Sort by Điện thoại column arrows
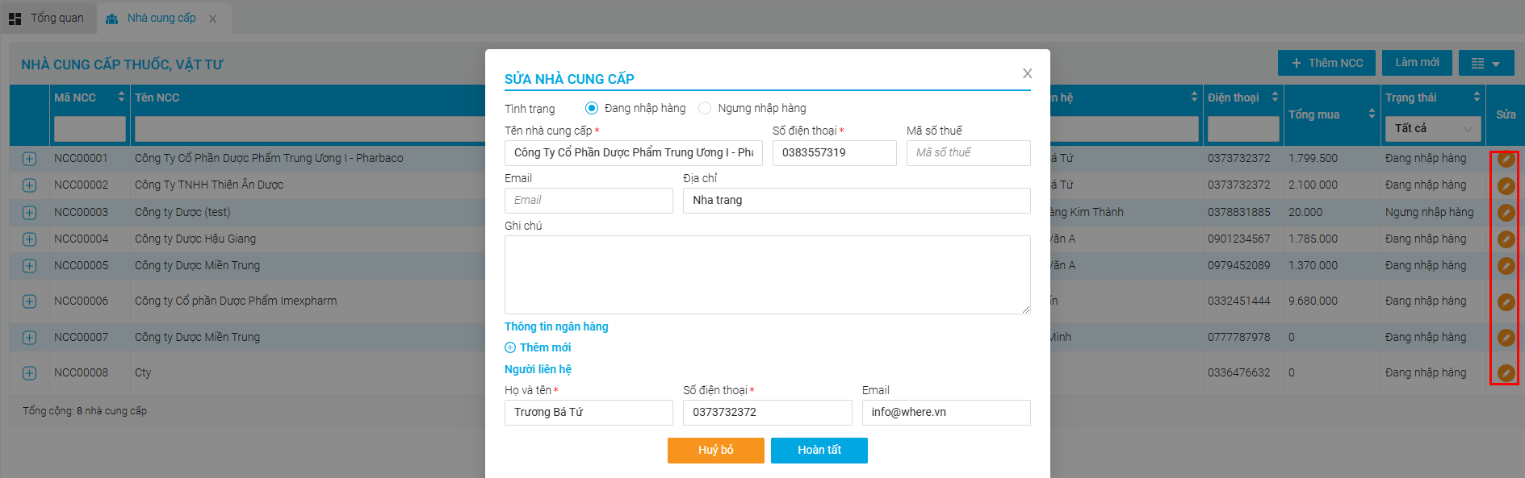This screenshot has width=1525, height=478. (x=1275, y=97)
